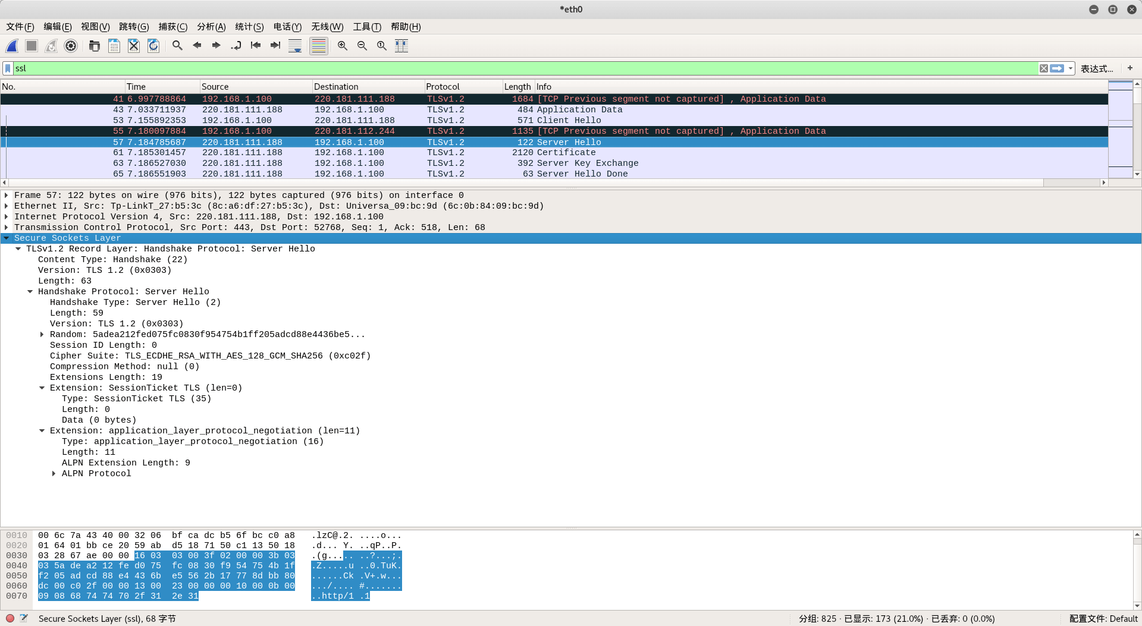Click hex row offset 0040

click(17, 565)
